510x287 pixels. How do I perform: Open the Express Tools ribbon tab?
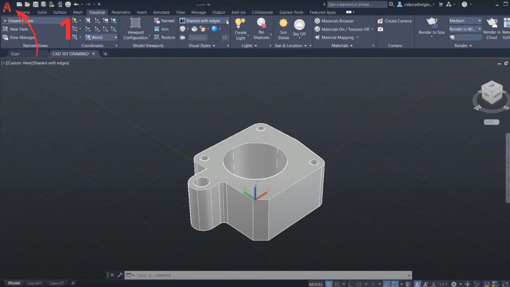(x=291, y=12)
